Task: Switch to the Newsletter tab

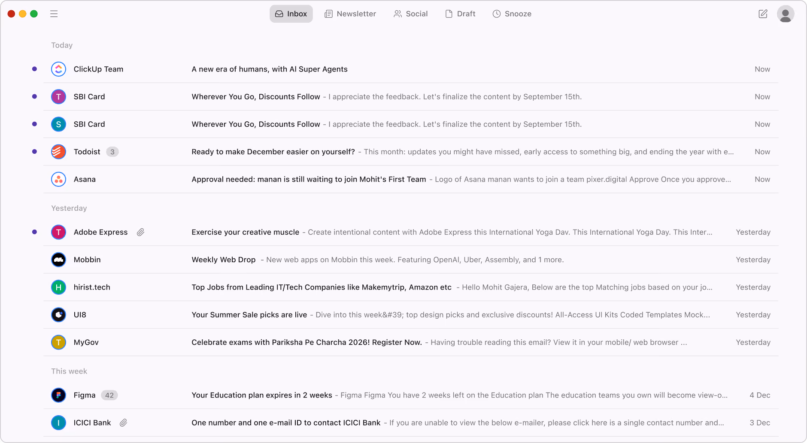Action: point(350,14)
